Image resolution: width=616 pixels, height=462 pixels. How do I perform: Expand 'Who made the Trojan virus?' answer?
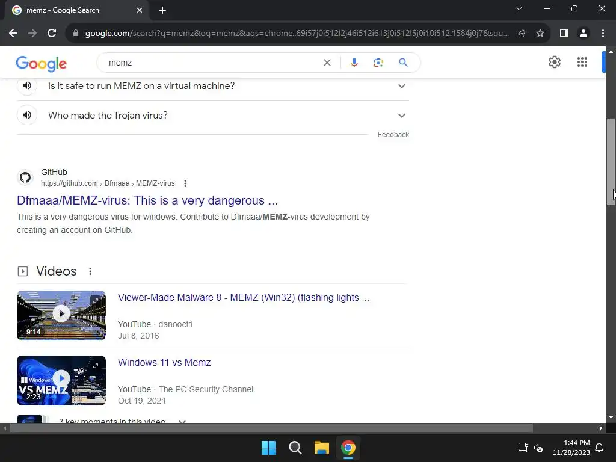click(401, 115)
